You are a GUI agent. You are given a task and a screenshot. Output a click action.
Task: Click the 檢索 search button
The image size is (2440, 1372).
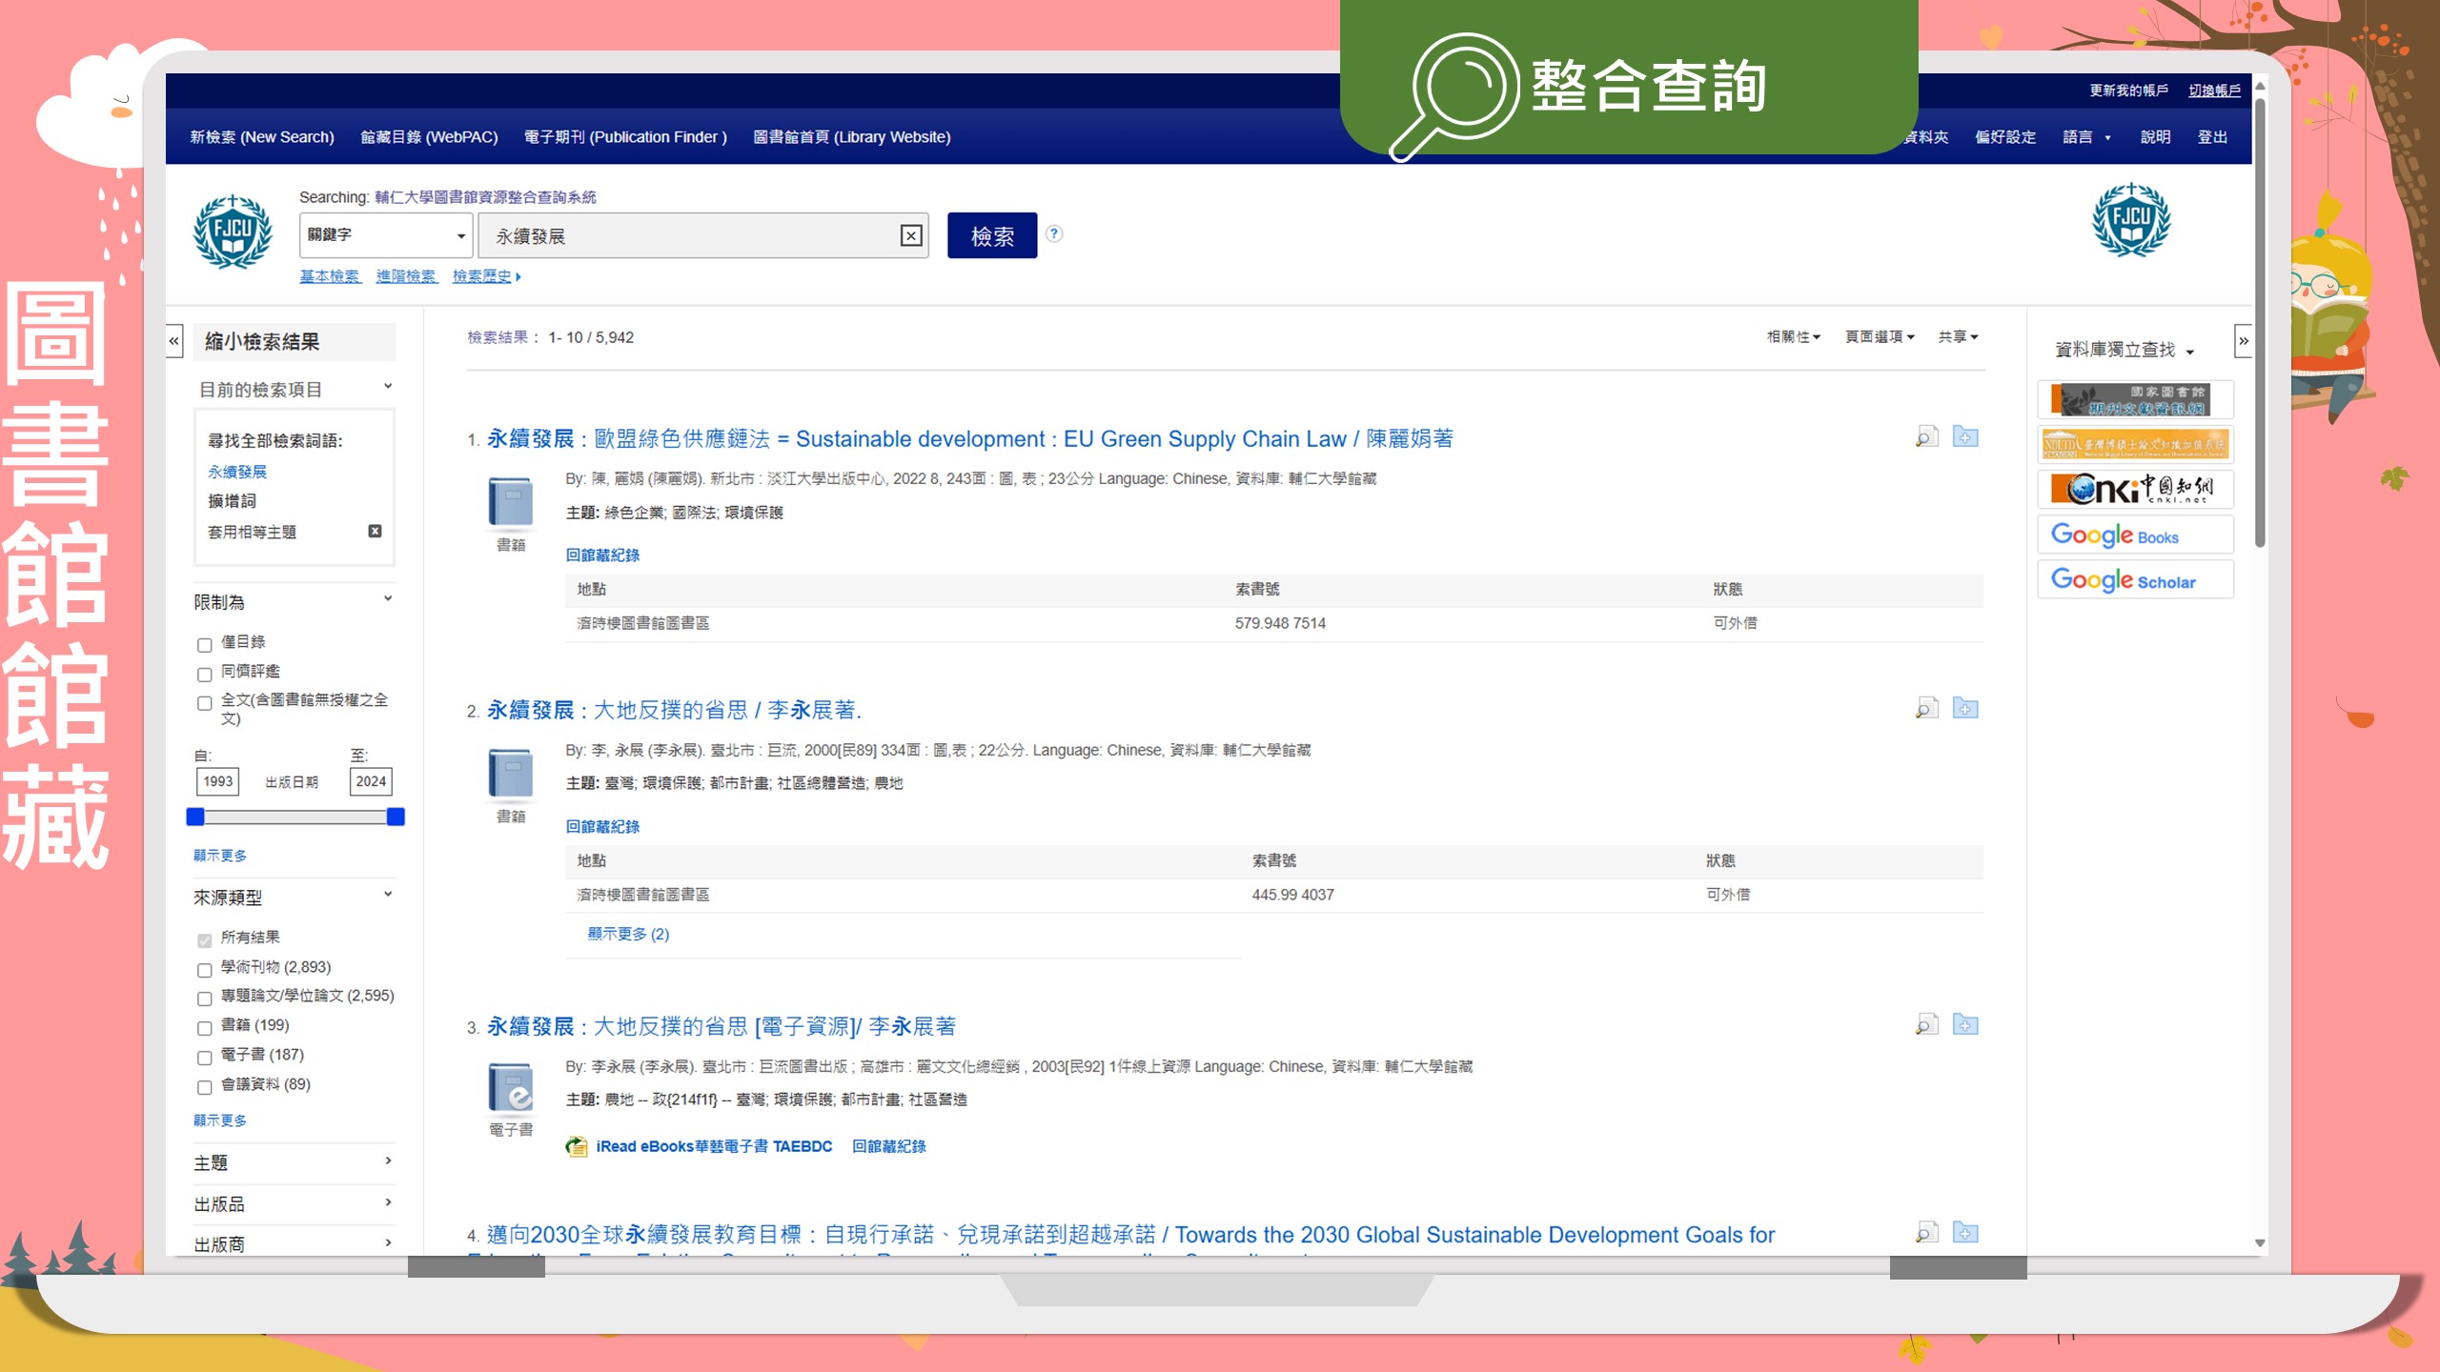(992, 235)
